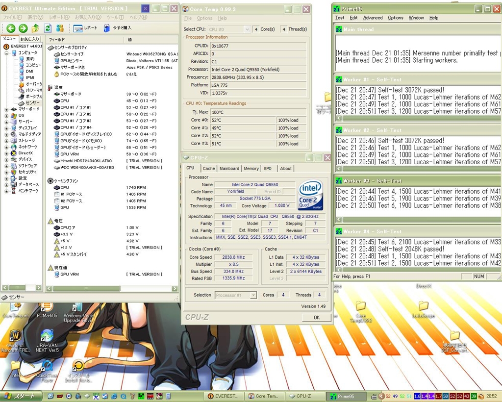
Task: Switch to the お気に入り tab in EVEREST
Action: point(29,39)
